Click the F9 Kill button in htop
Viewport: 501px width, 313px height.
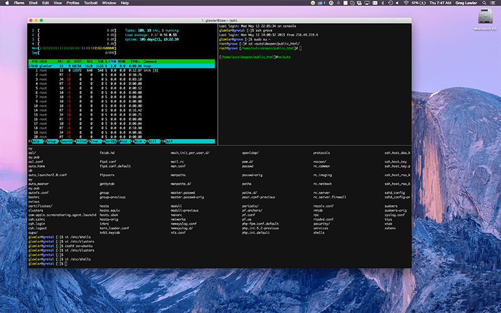point(153,141)
